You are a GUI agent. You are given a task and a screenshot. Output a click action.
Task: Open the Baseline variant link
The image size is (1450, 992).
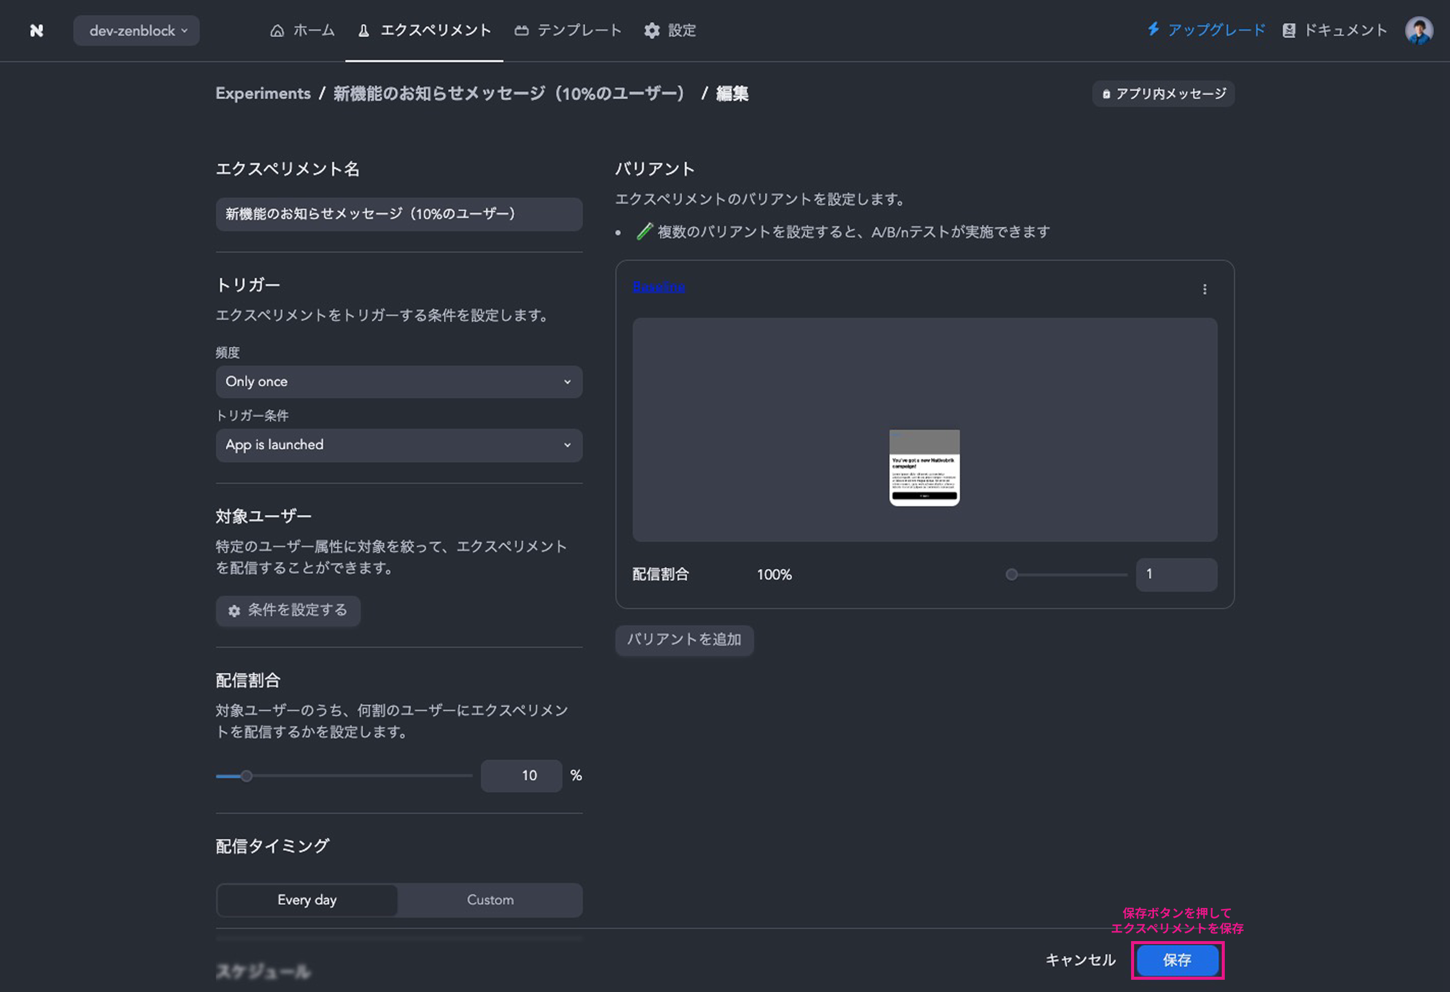(658, 287)
